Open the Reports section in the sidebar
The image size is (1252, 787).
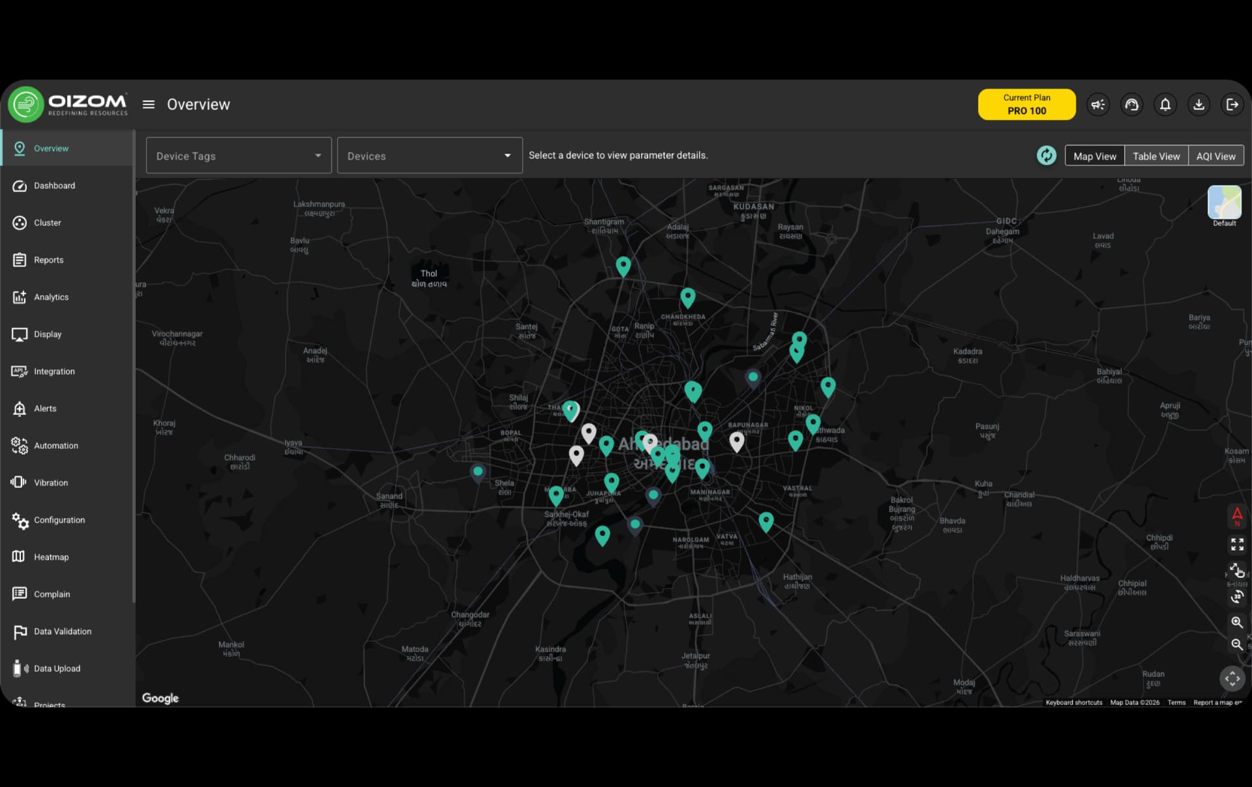click(x=48, y=259)
